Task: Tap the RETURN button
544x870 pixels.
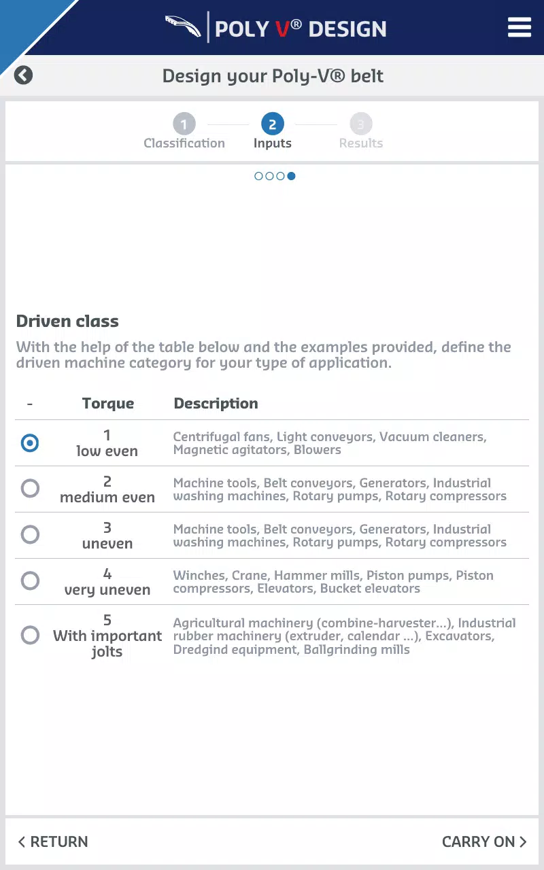Action: (x=53, y=841)
